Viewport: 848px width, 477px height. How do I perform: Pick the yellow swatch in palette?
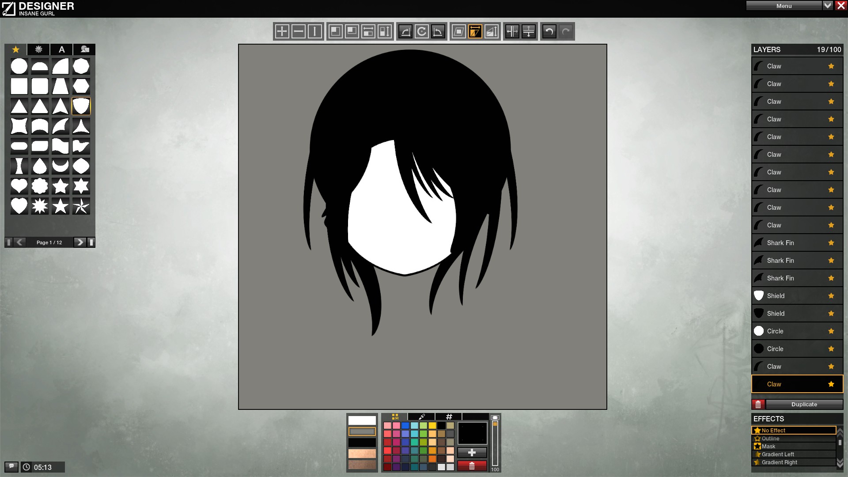coord(432,426)
